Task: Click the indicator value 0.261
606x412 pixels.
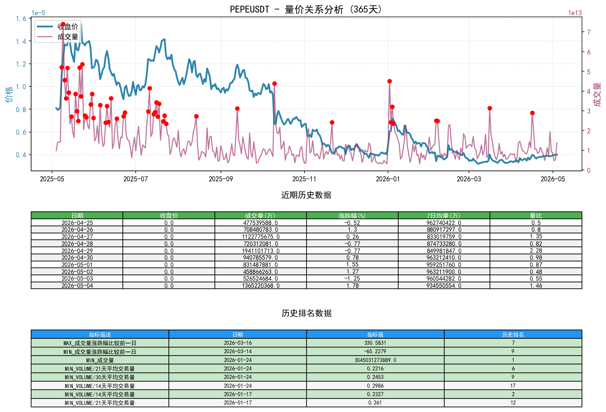Action: [375, 403]
